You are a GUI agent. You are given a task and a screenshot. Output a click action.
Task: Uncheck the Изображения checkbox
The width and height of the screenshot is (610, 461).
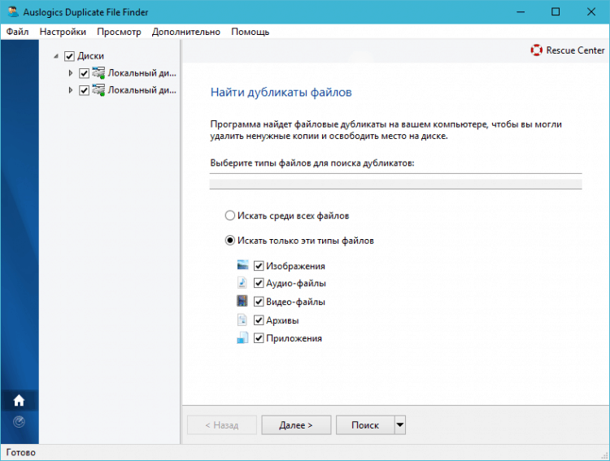point(259,266)
